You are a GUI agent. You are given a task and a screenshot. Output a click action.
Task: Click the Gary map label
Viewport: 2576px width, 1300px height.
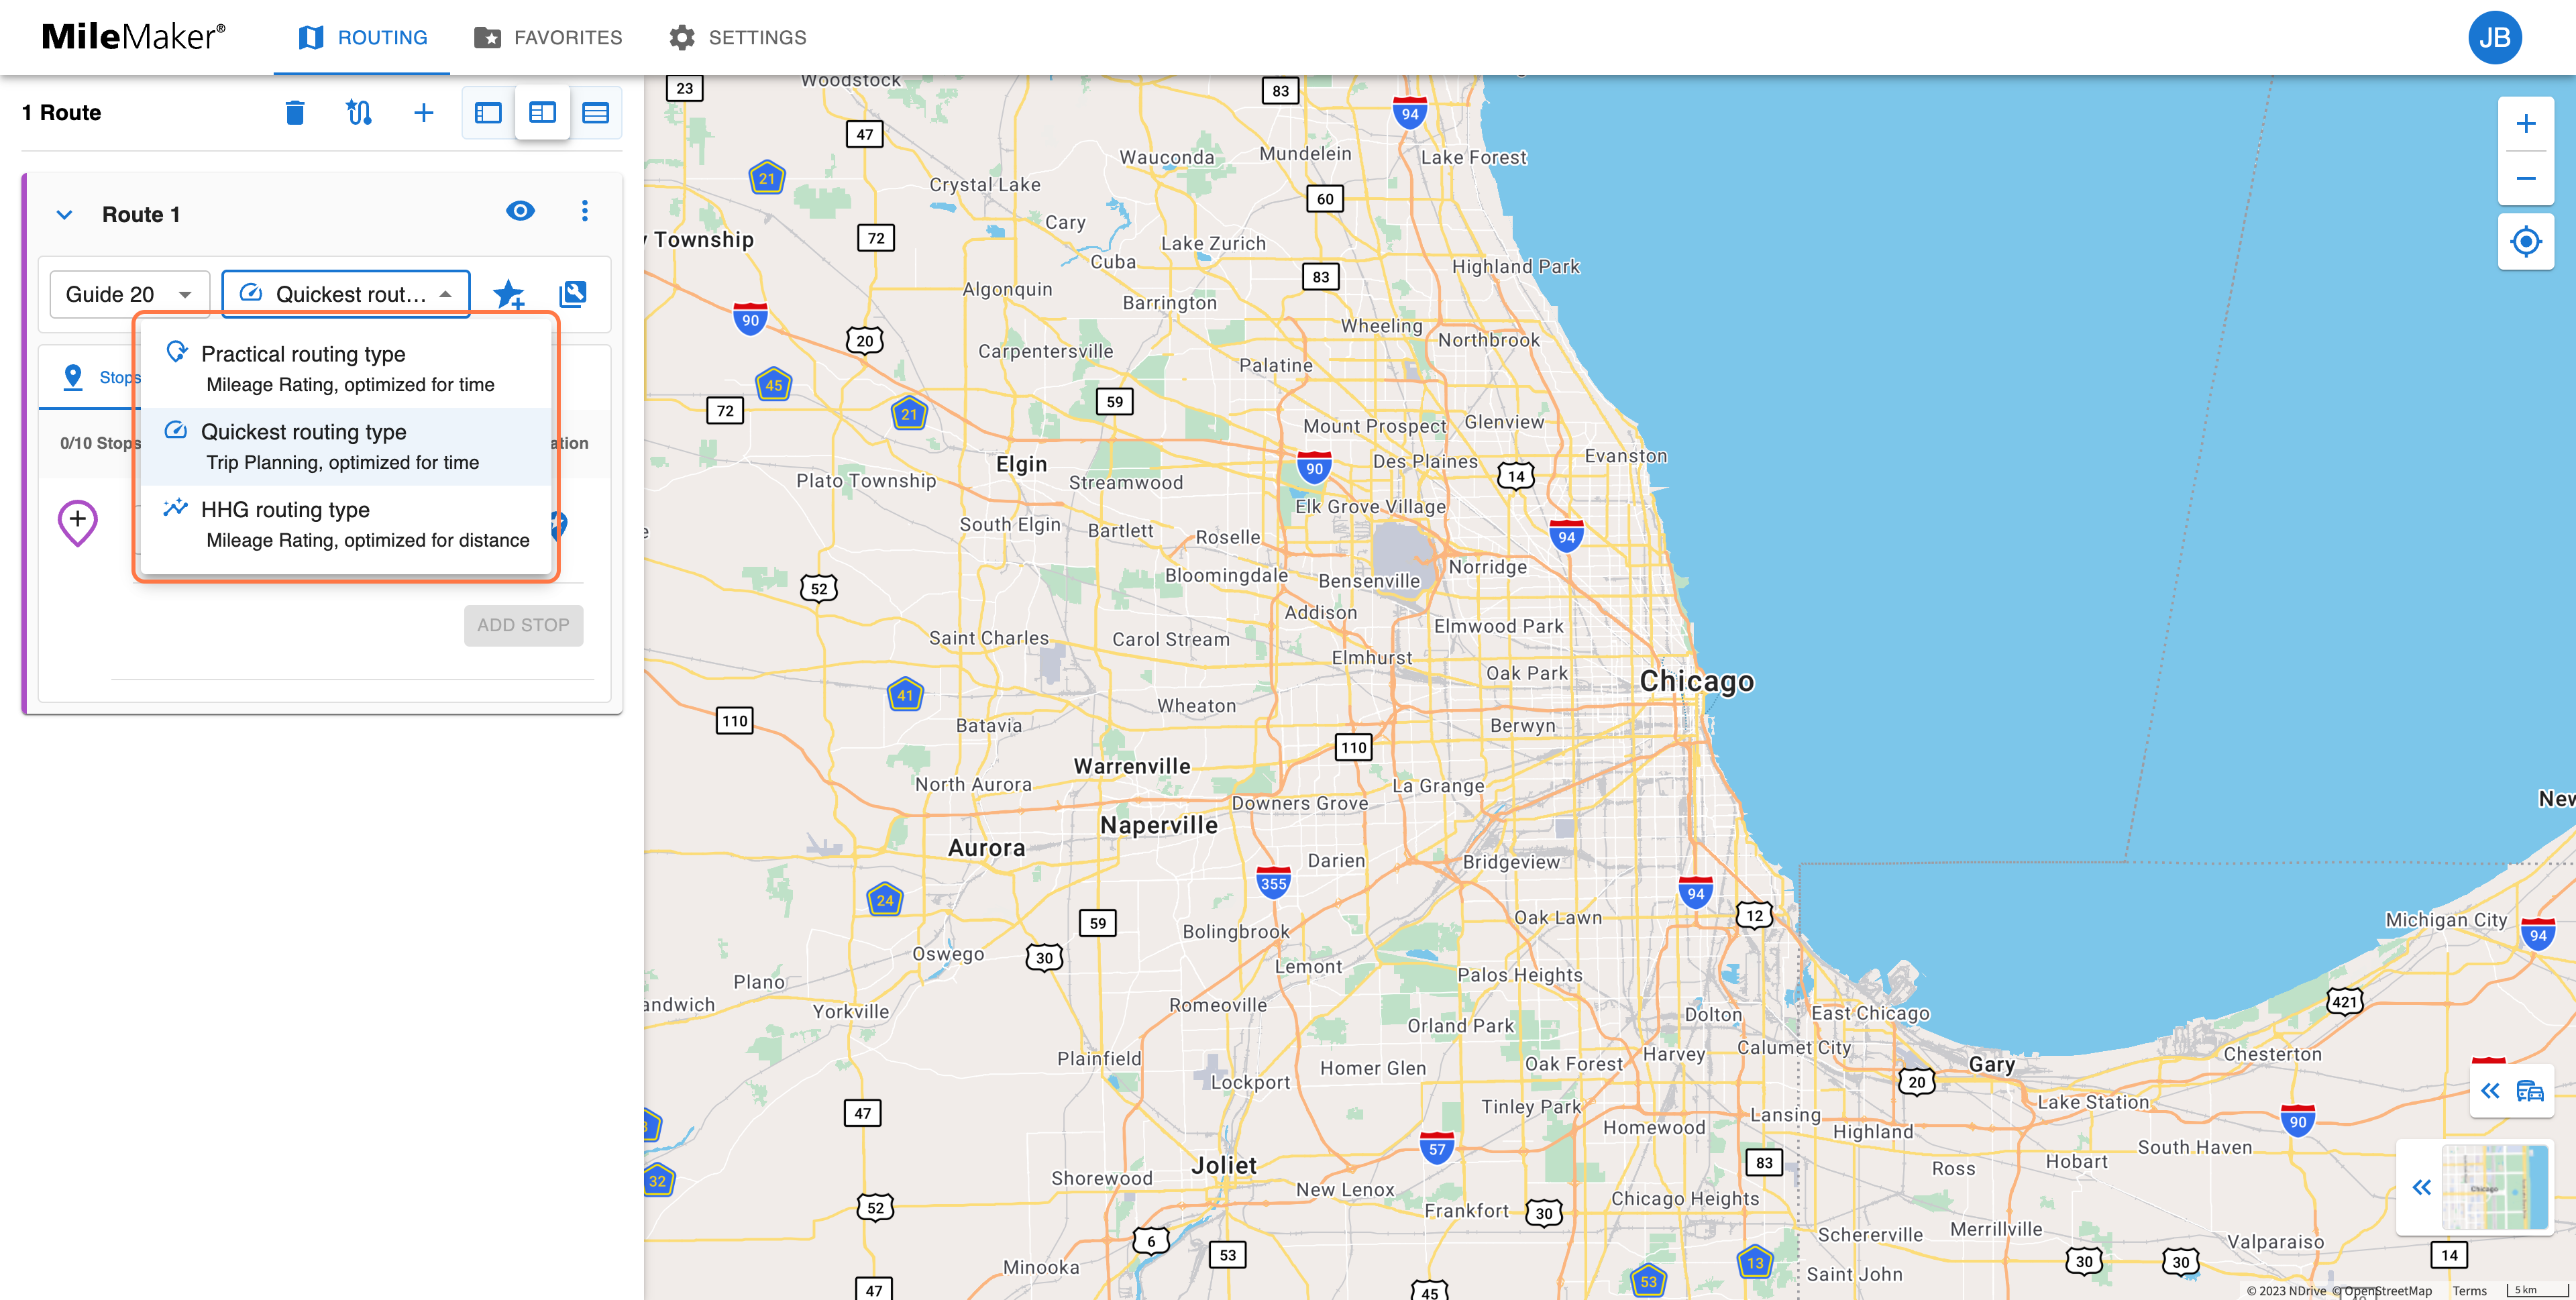[1991, 1064]
